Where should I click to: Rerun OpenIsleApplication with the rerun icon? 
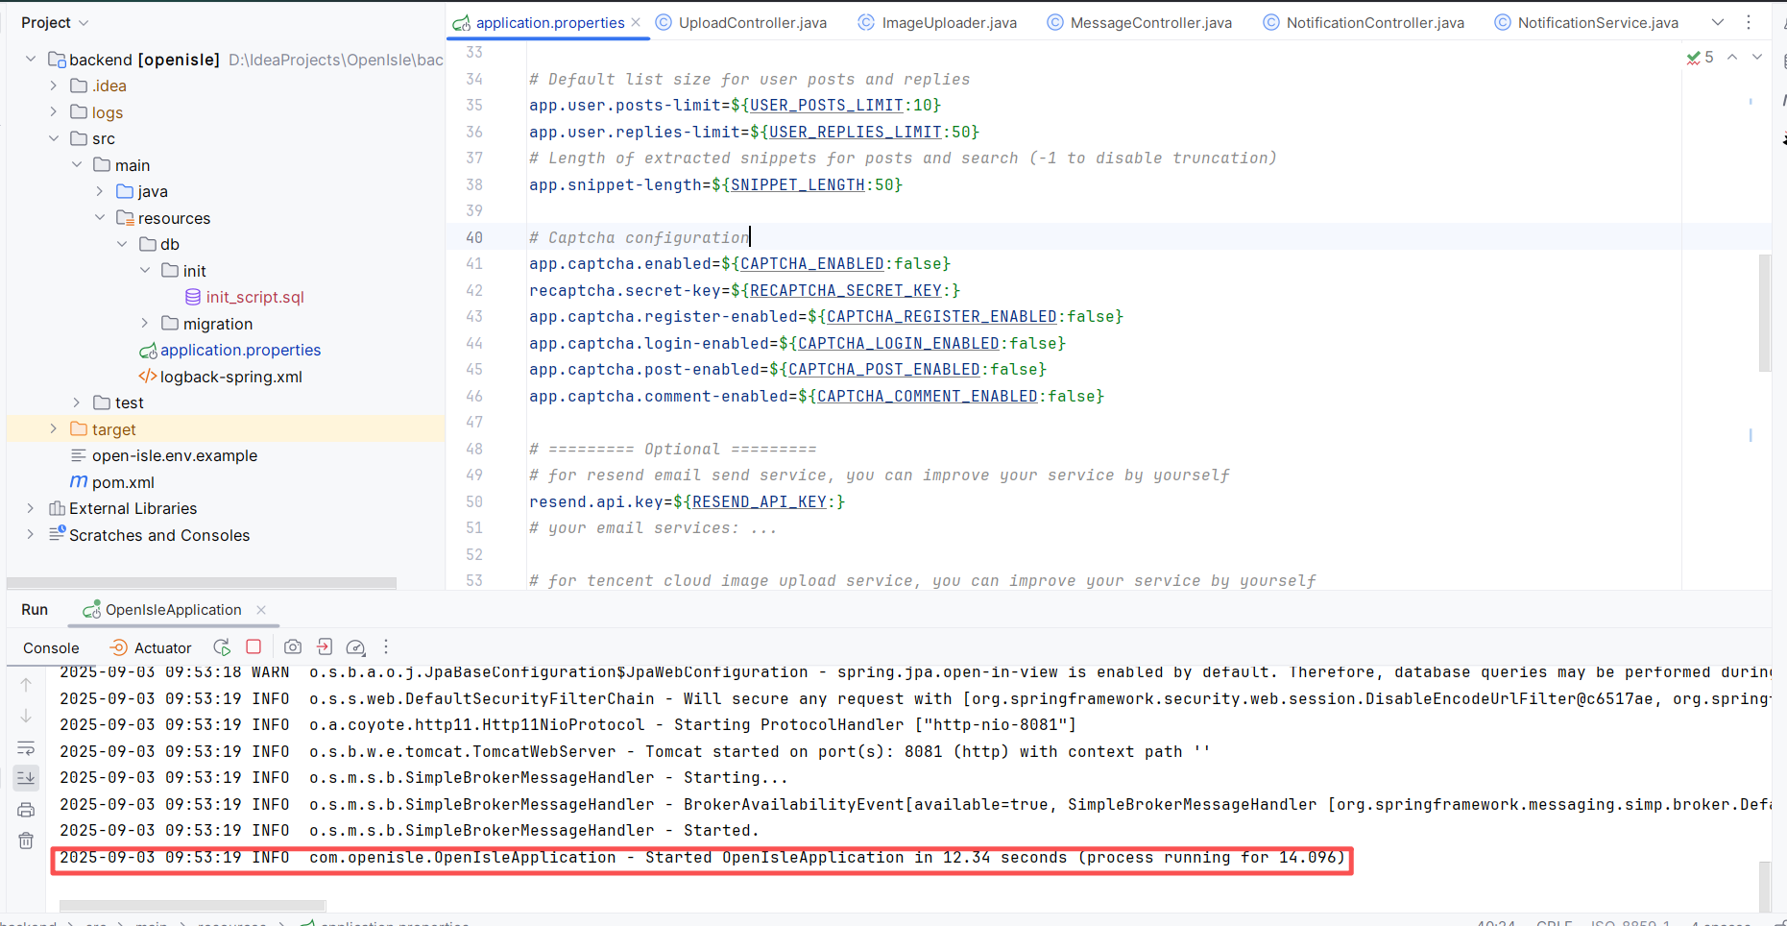[x=222, y=647]
